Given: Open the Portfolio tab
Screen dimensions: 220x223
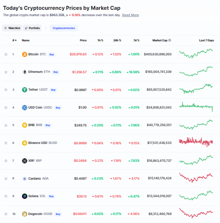Looking at the screenshot, I should [x=32, y=28].
